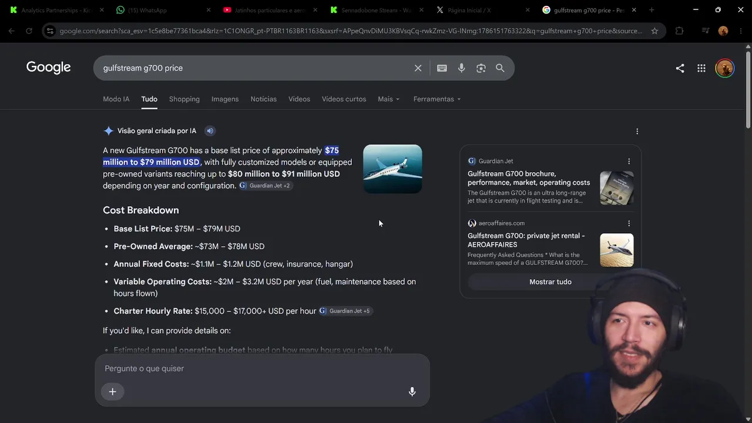Open the G700 jet image thumbnail
752x423 pixels.
(x=392, y=169)
